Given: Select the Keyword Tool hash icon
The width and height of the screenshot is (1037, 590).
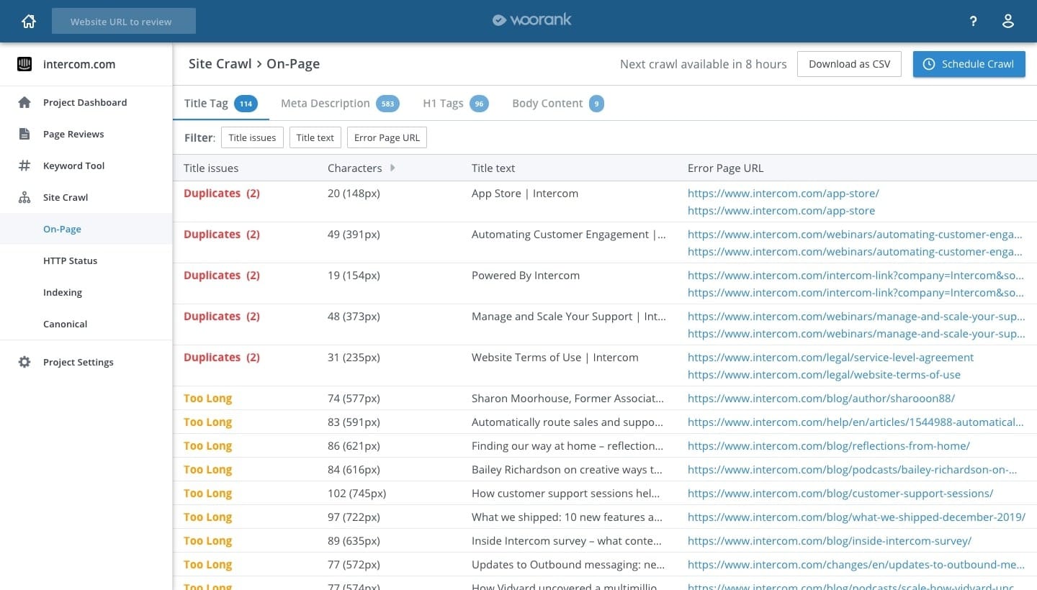Looking at the screenshot, I should 24,165.
